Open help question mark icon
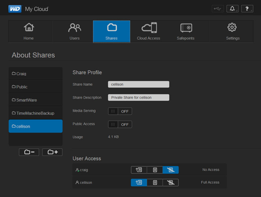The height and width of the screenshot is (197, 261). 247,9
